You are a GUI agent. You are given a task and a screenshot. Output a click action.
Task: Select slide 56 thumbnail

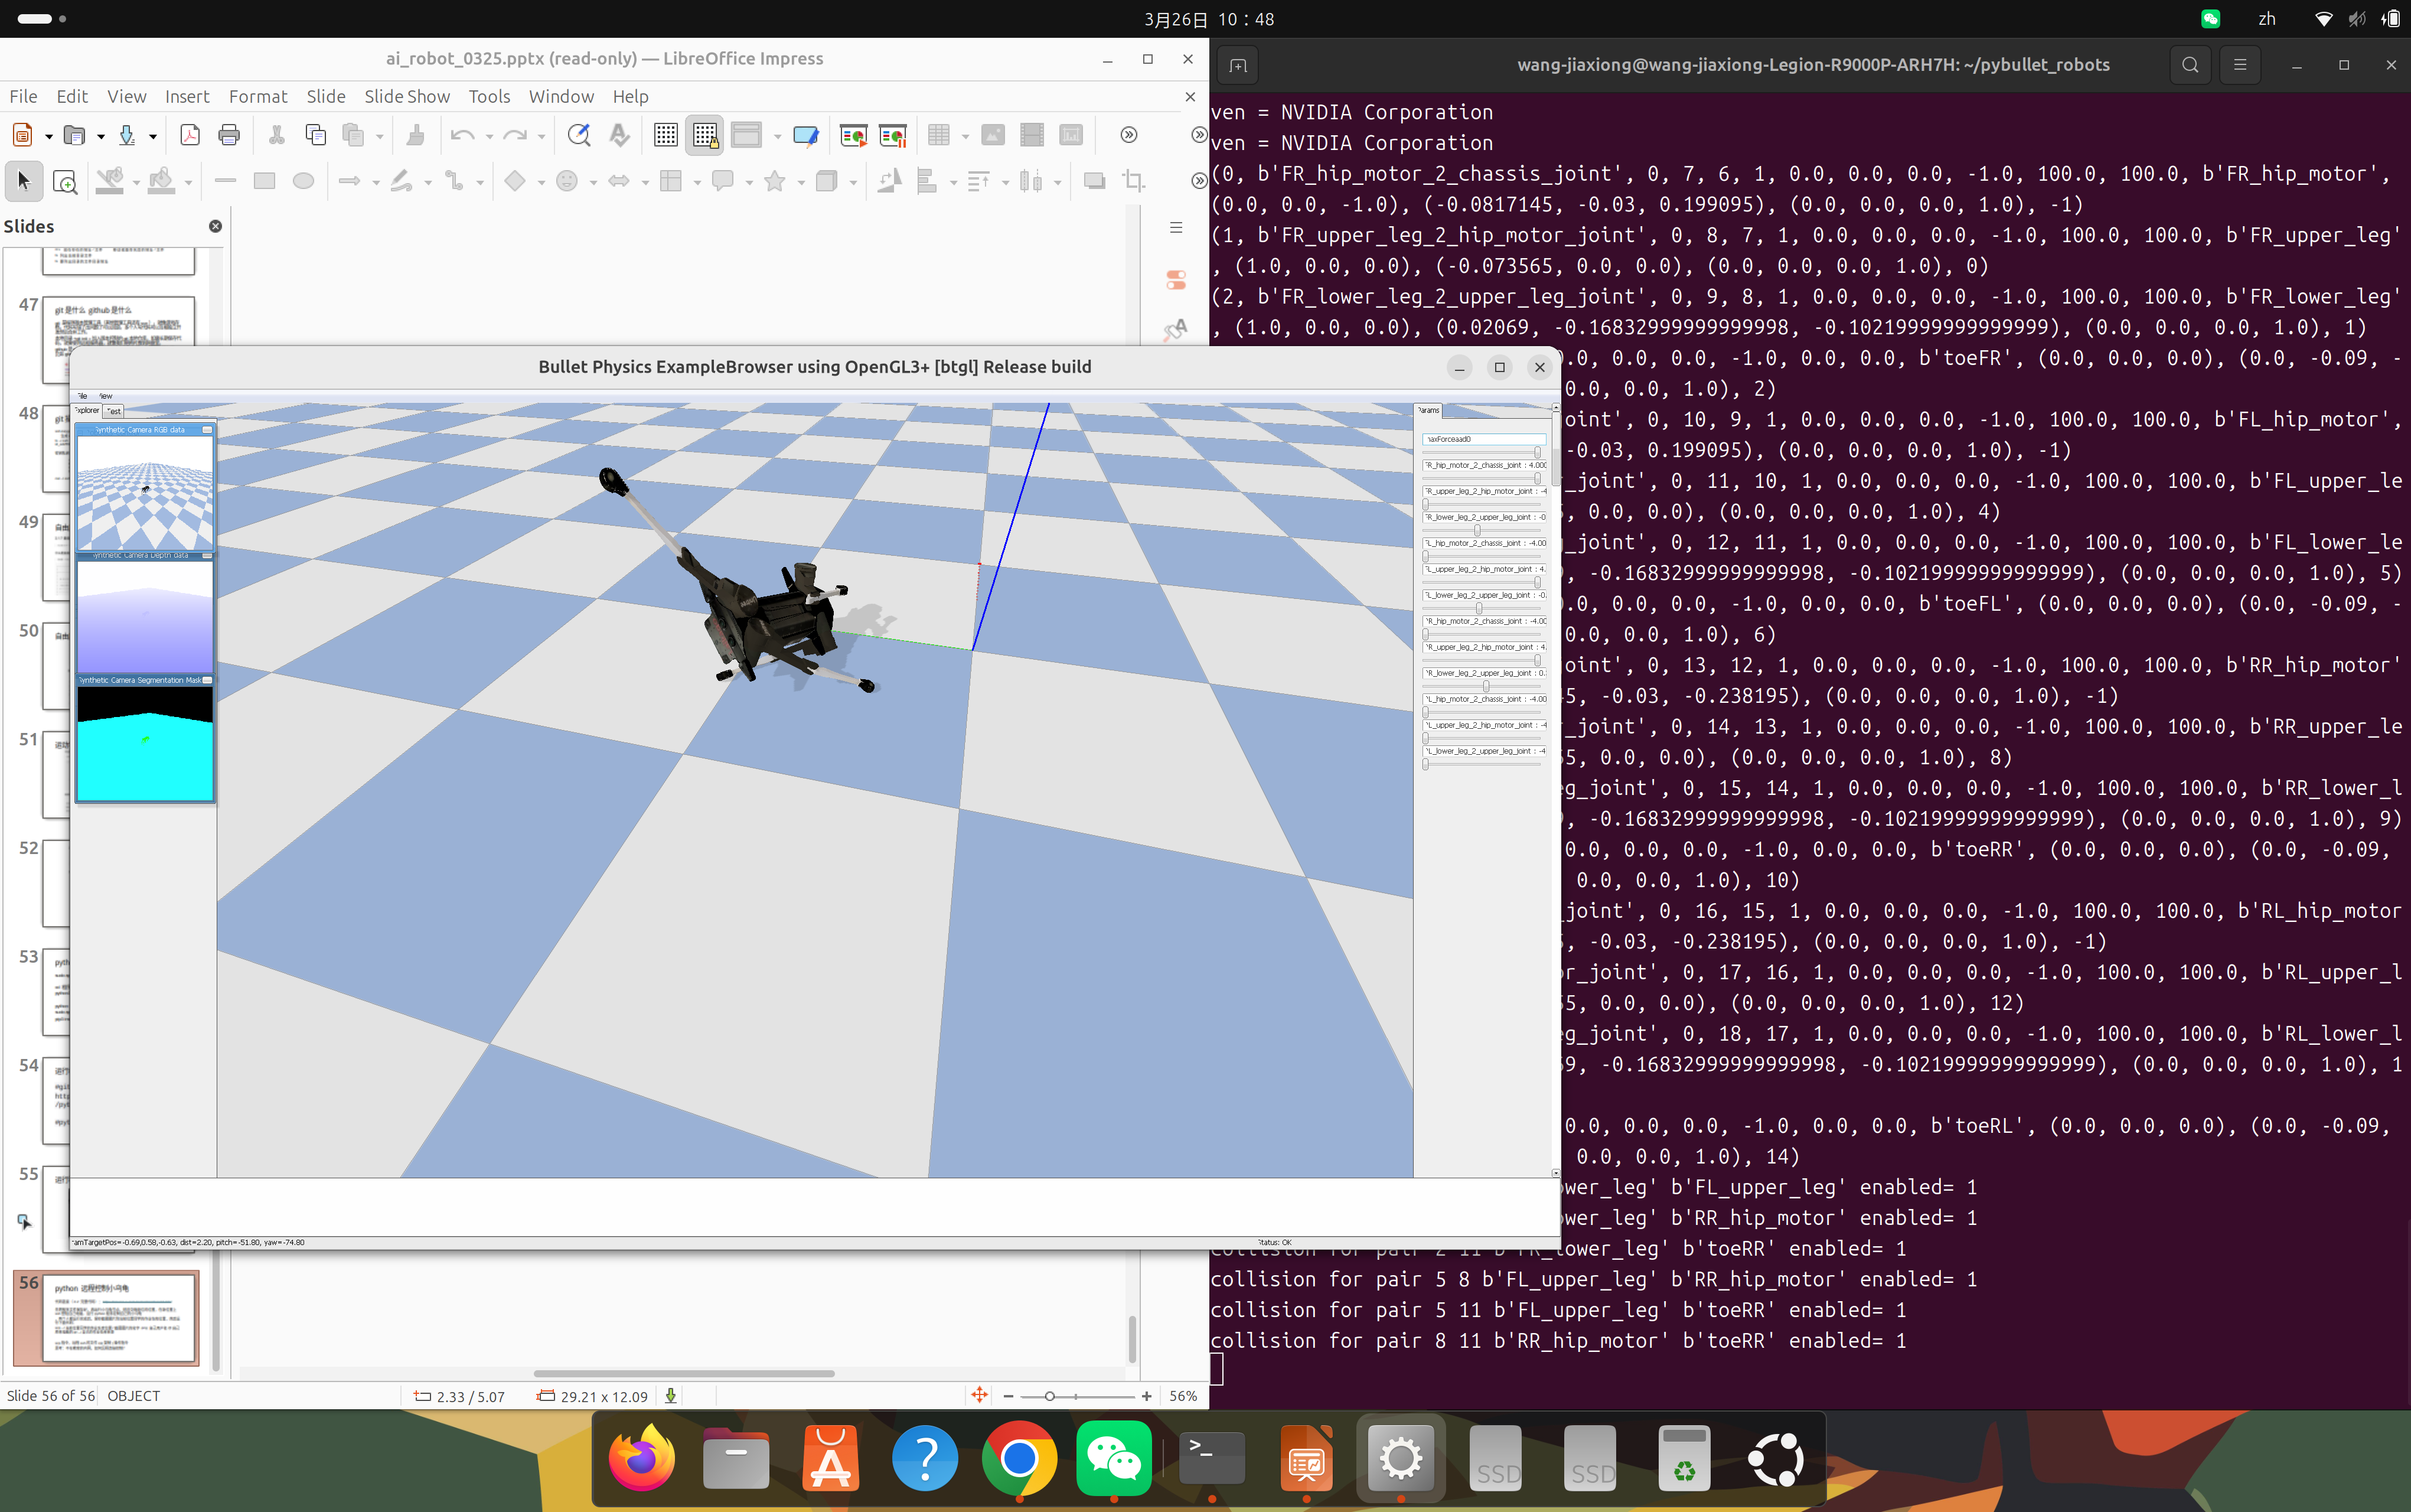(118, 1317)
